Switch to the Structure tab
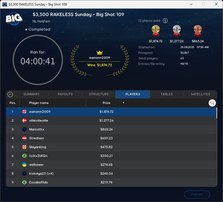Screen dimensions: 223x202 pyautogui.click(x=99, y=94)
